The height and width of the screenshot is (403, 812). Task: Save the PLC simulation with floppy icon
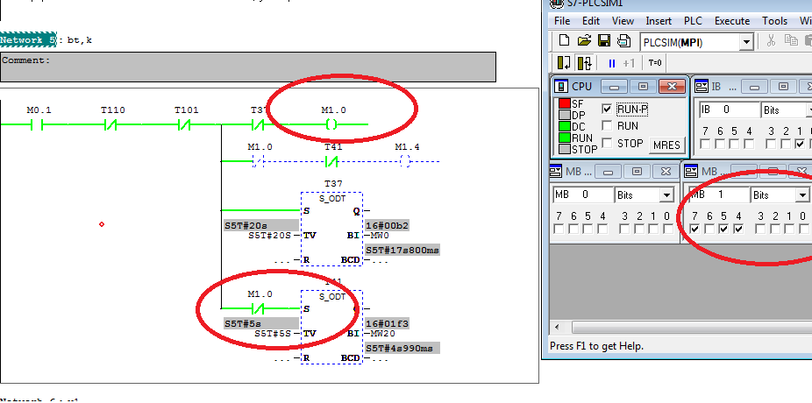(604, 41)
